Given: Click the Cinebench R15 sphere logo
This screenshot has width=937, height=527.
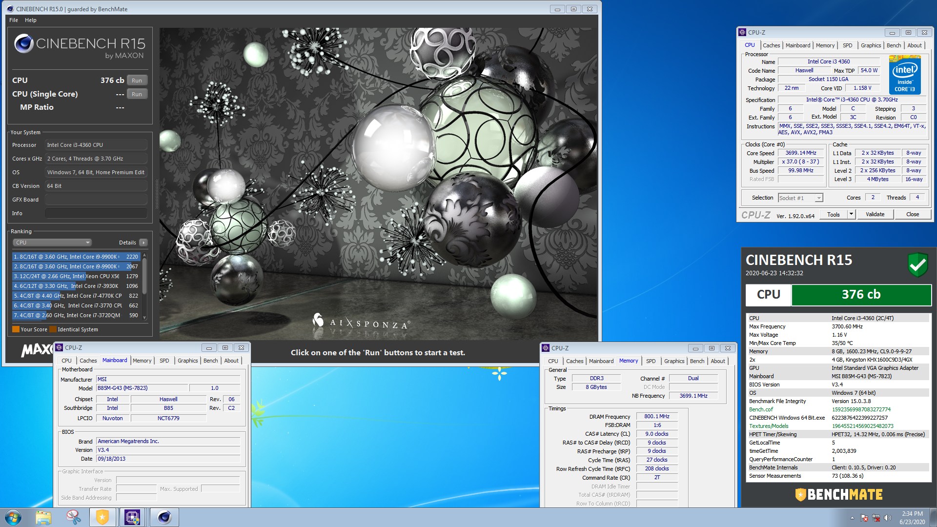Looking at the screenshot, I should coord(23,43).
